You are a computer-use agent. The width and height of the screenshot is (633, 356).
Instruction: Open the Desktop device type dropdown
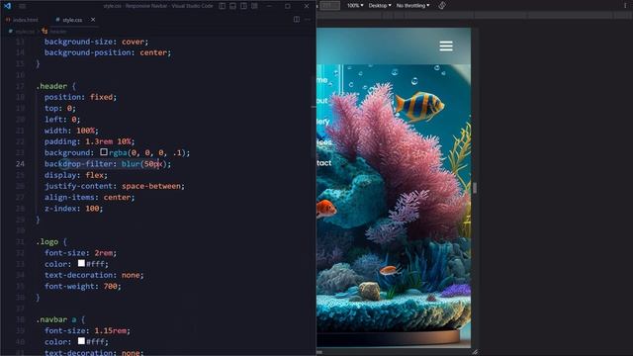coord(380,6)
